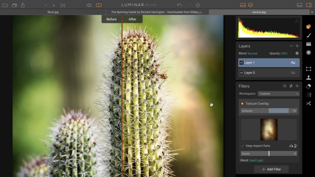Flip texture horizontally icon
The width and height of the screenshot is (315, 177).
click(291, 146)
